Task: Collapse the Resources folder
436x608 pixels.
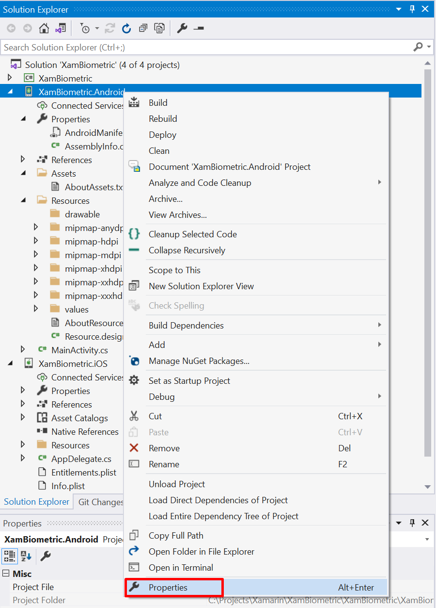Action: [24, 200]
